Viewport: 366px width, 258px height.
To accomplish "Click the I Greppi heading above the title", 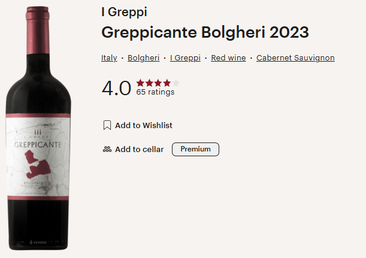I will coord(124,12).
